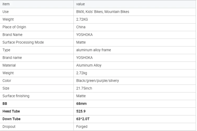Screen dimensions: 197x131
Task: Select the 'Surface Processing Mode' label
Action: pos(23,42)
